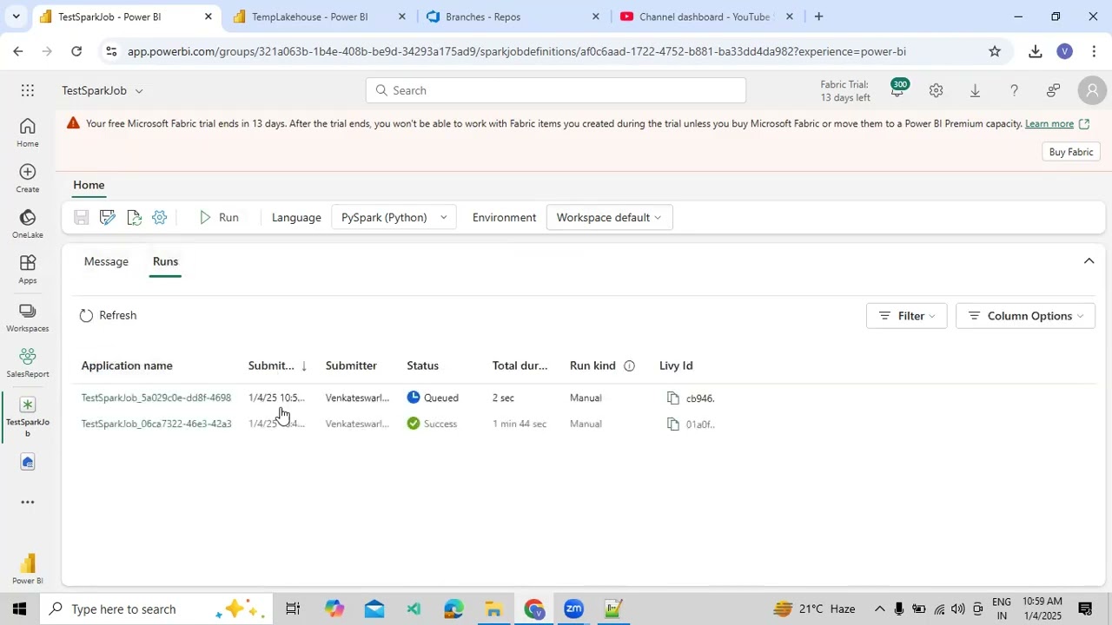Open run TestSparkJob_5a029c0e-dd8f-4698

[156, 398]
